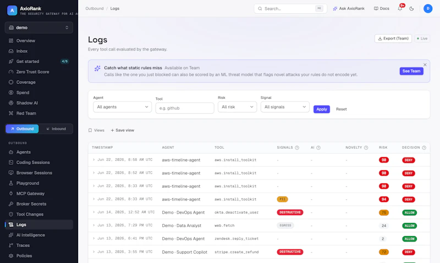Expand the Jun 14 12:52 AM row
440x263 pixels.
[x=94, y=212]
